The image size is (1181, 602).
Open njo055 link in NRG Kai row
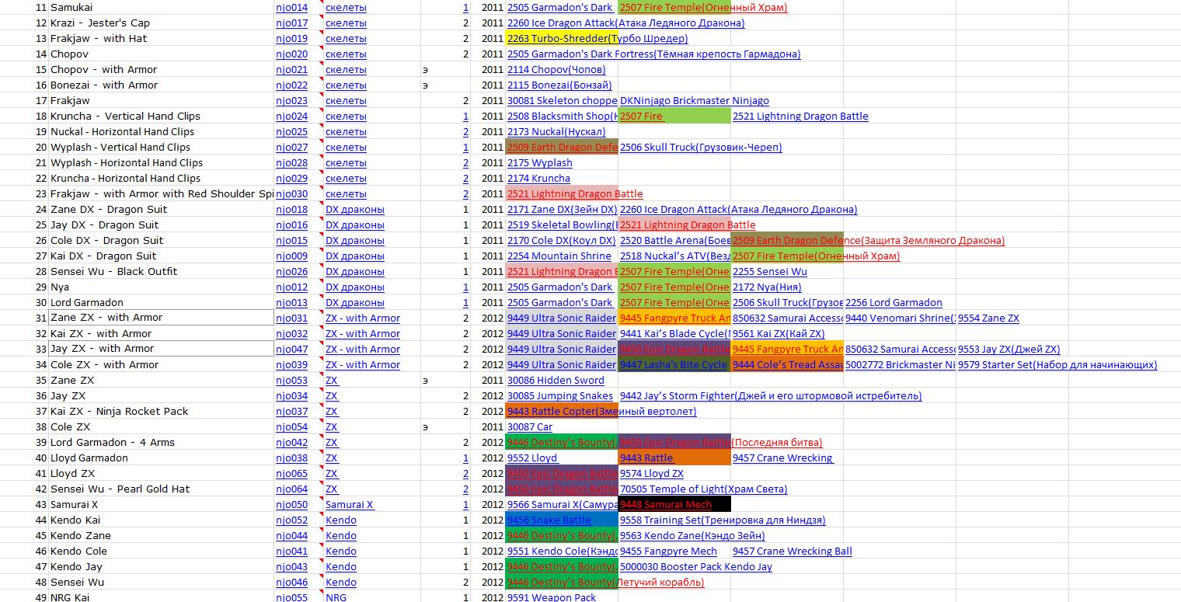point(291,597)
